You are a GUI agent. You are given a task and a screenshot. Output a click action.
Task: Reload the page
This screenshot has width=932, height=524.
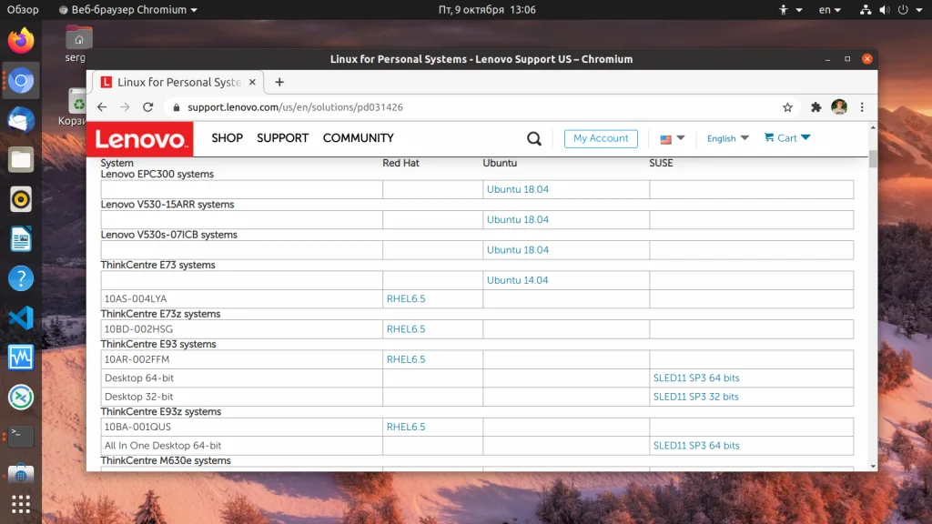coord(148,107)
